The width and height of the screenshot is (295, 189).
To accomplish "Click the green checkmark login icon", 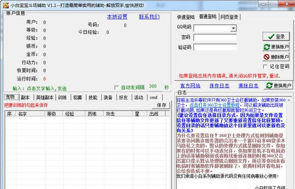I will click(271, 37).
